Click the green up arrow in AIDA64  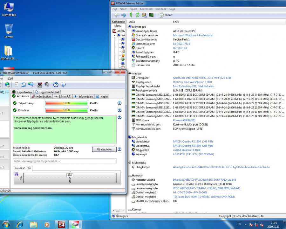(x=131, y=15)
